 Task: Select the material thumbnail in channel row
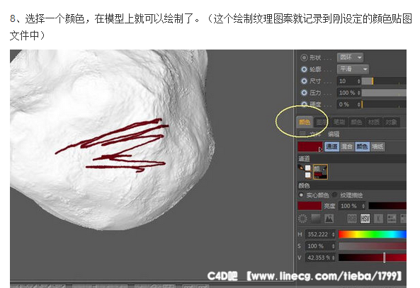(x=320, y=172)
